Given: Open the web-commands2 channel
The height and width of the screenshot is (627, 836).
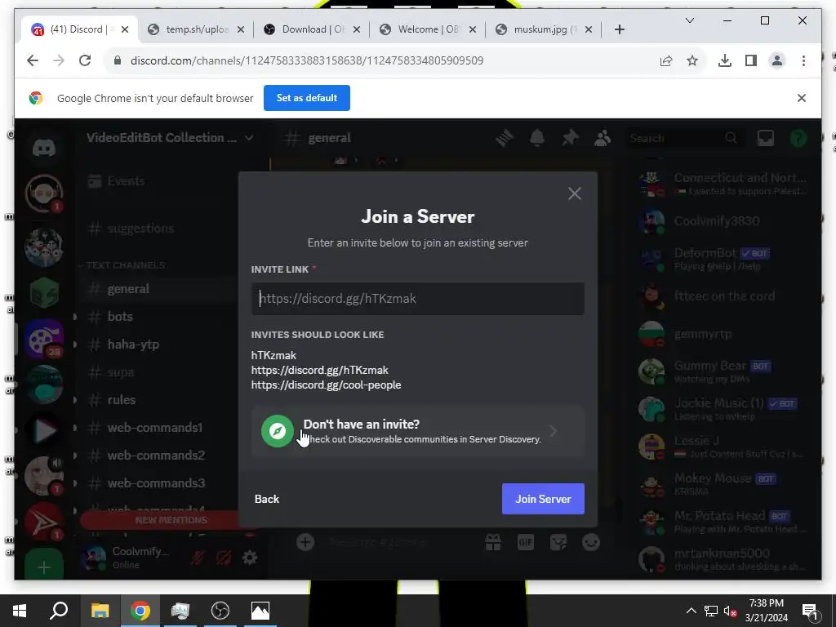Looking at the screenshot, I should [158, 456].
